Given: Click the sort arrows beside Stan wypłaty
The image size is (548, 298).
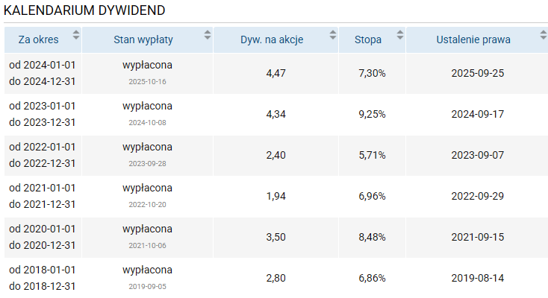Looking at the screenshot, I should pyautogui.click(x=208, y=34).
